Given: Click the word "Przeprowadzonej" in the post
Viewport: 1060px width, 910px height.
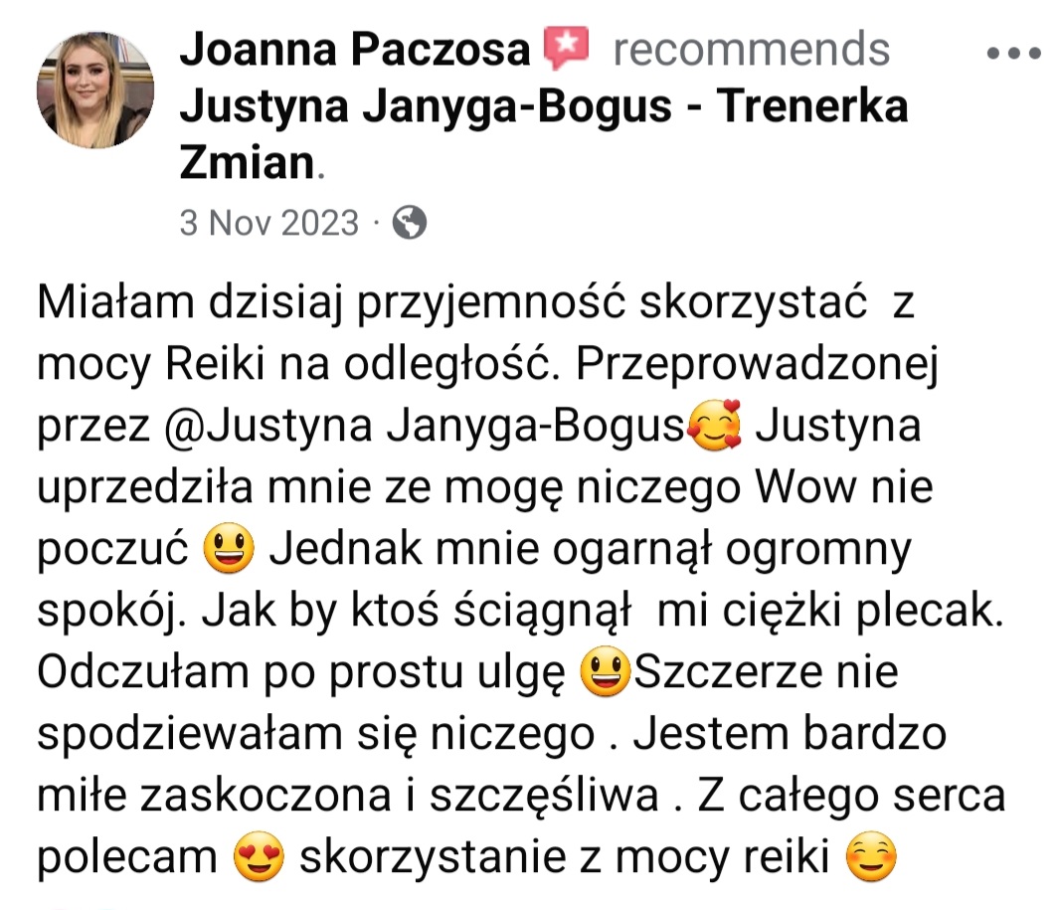Looking at the screenshot, I should point(757,365).
